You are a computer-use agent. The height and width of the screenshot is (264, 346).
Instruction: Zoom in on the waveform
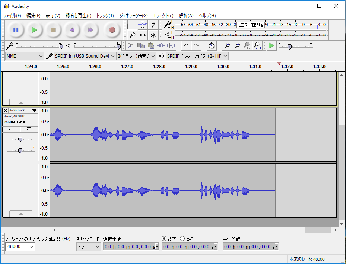[x=227, y=46]
